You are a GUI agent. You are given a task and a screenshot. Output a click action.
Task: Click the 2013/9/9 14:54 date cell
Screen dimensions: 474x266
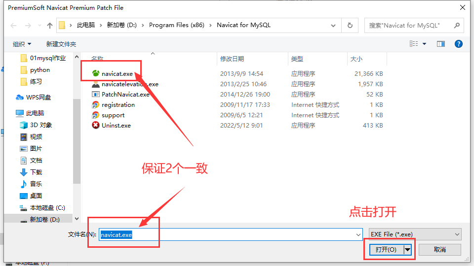pos(241,73)
